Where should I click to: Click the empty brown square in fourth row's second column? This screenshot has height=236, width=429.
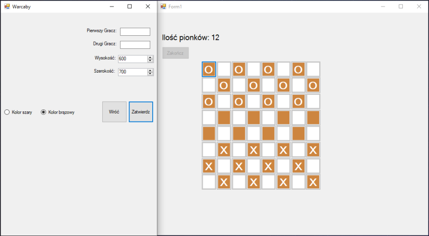click(224, 117)
